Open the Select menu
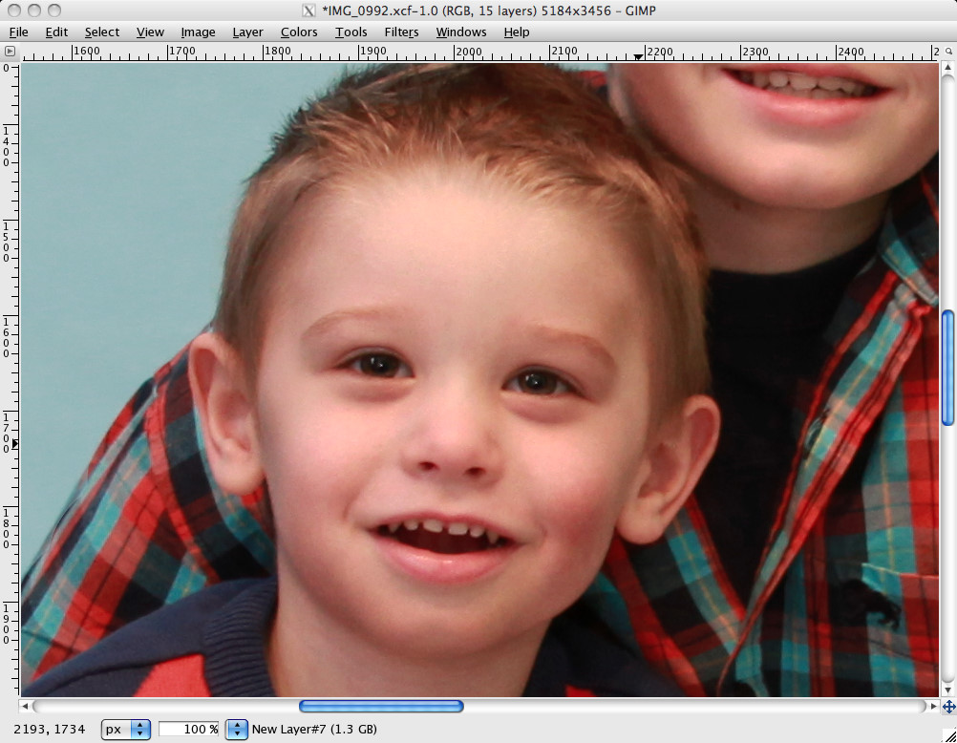This screenshot has width=957, height=743. coord(101,32)
